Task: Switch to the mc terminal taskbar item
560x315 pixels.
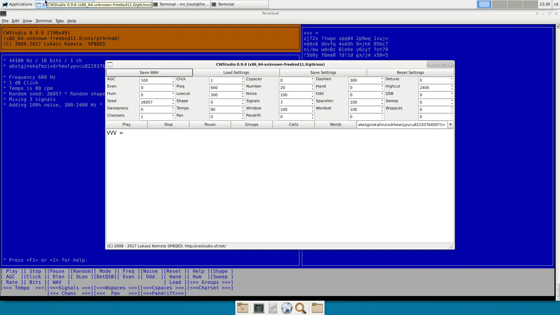Action: click(181, 4)
